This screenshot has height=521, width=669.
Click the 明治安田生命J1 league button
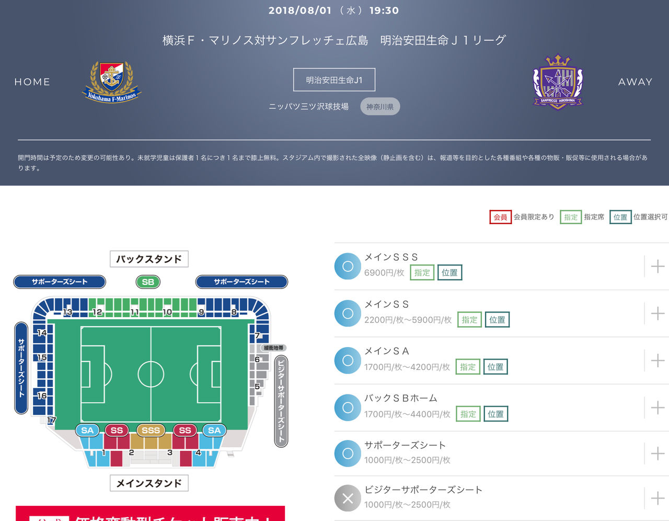[x=334, y=80]
